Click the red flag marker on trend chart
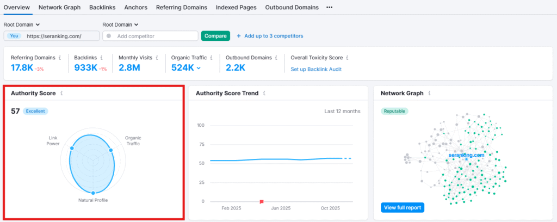Image resolution: width=557 pixels, height=222 pixels. pos(262,201)
